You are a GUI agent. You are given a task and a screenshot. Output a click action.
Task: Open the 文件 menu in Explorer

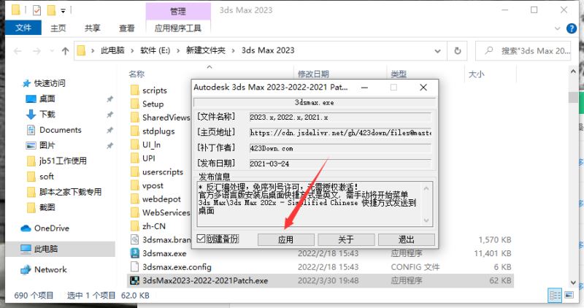click(x=23, y=28)
